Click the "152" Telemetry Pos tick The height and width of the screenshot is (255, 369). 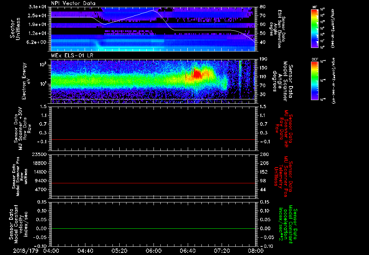pos(264,172)
